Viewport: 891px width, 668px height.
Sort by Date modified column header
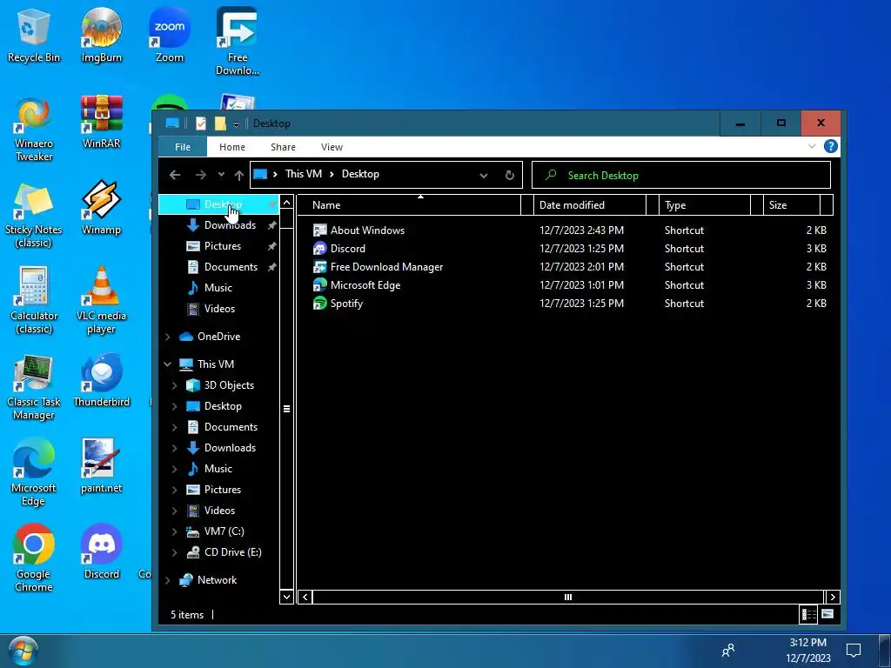591,205
